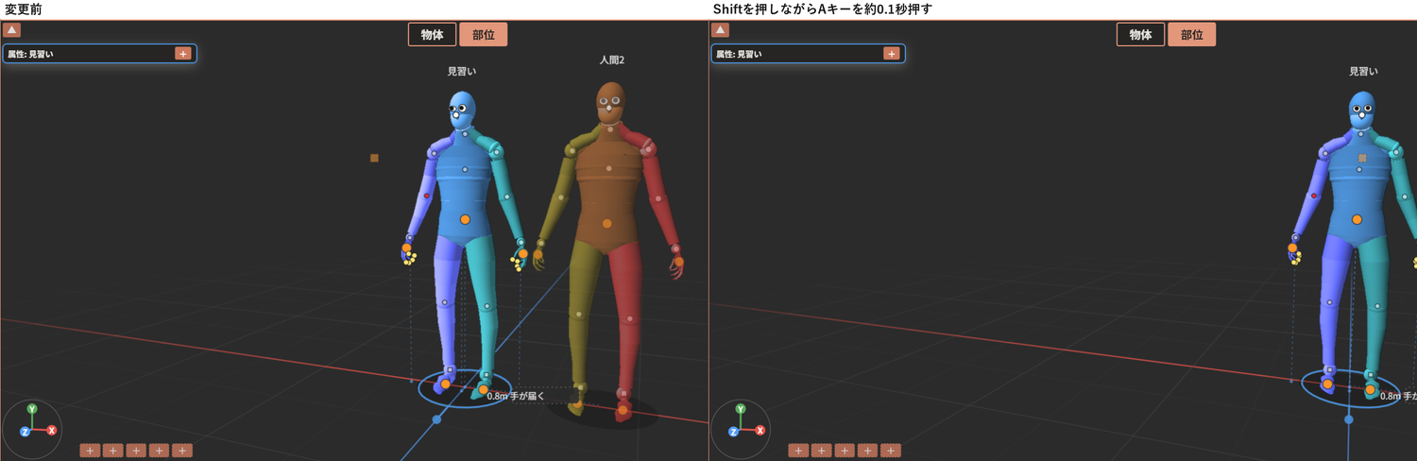Grab the orange handle on the left blue figure's teal foot
Image resolution: width=1417 pixels, height=461 pixels.
coord(483,389)
